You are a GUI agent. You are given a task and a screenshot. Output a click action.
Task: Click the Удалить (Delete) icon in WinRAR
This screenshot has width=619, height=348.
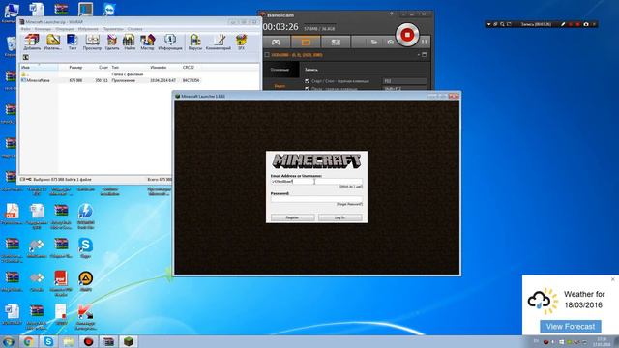(x=112, y=42)
